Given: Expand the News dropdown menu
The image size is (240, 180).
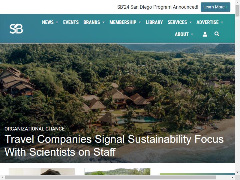Looking at the screenshot, I should [x=50, y=22].
